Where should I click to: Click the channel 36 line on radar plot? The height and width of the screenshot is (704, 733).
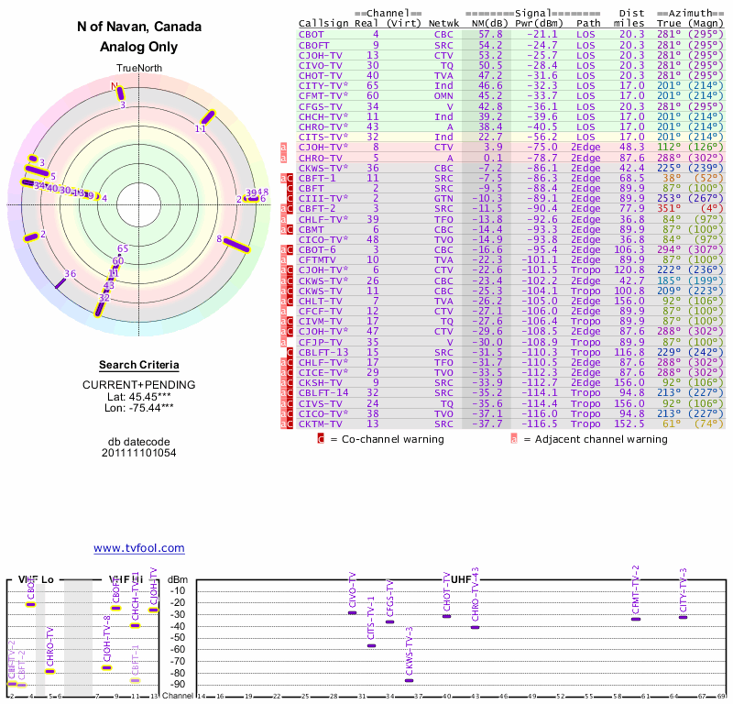63,281
